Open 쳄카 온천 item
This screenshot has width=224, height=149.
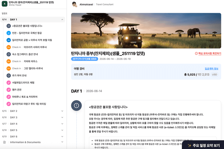17,89
